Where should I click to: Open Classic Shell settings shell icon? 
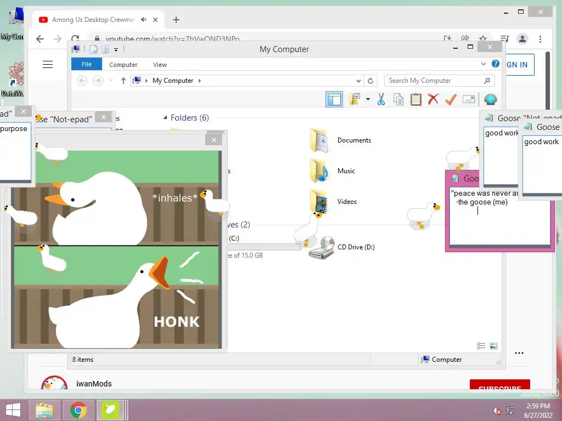pyautogui.click(x=490, y=99)
